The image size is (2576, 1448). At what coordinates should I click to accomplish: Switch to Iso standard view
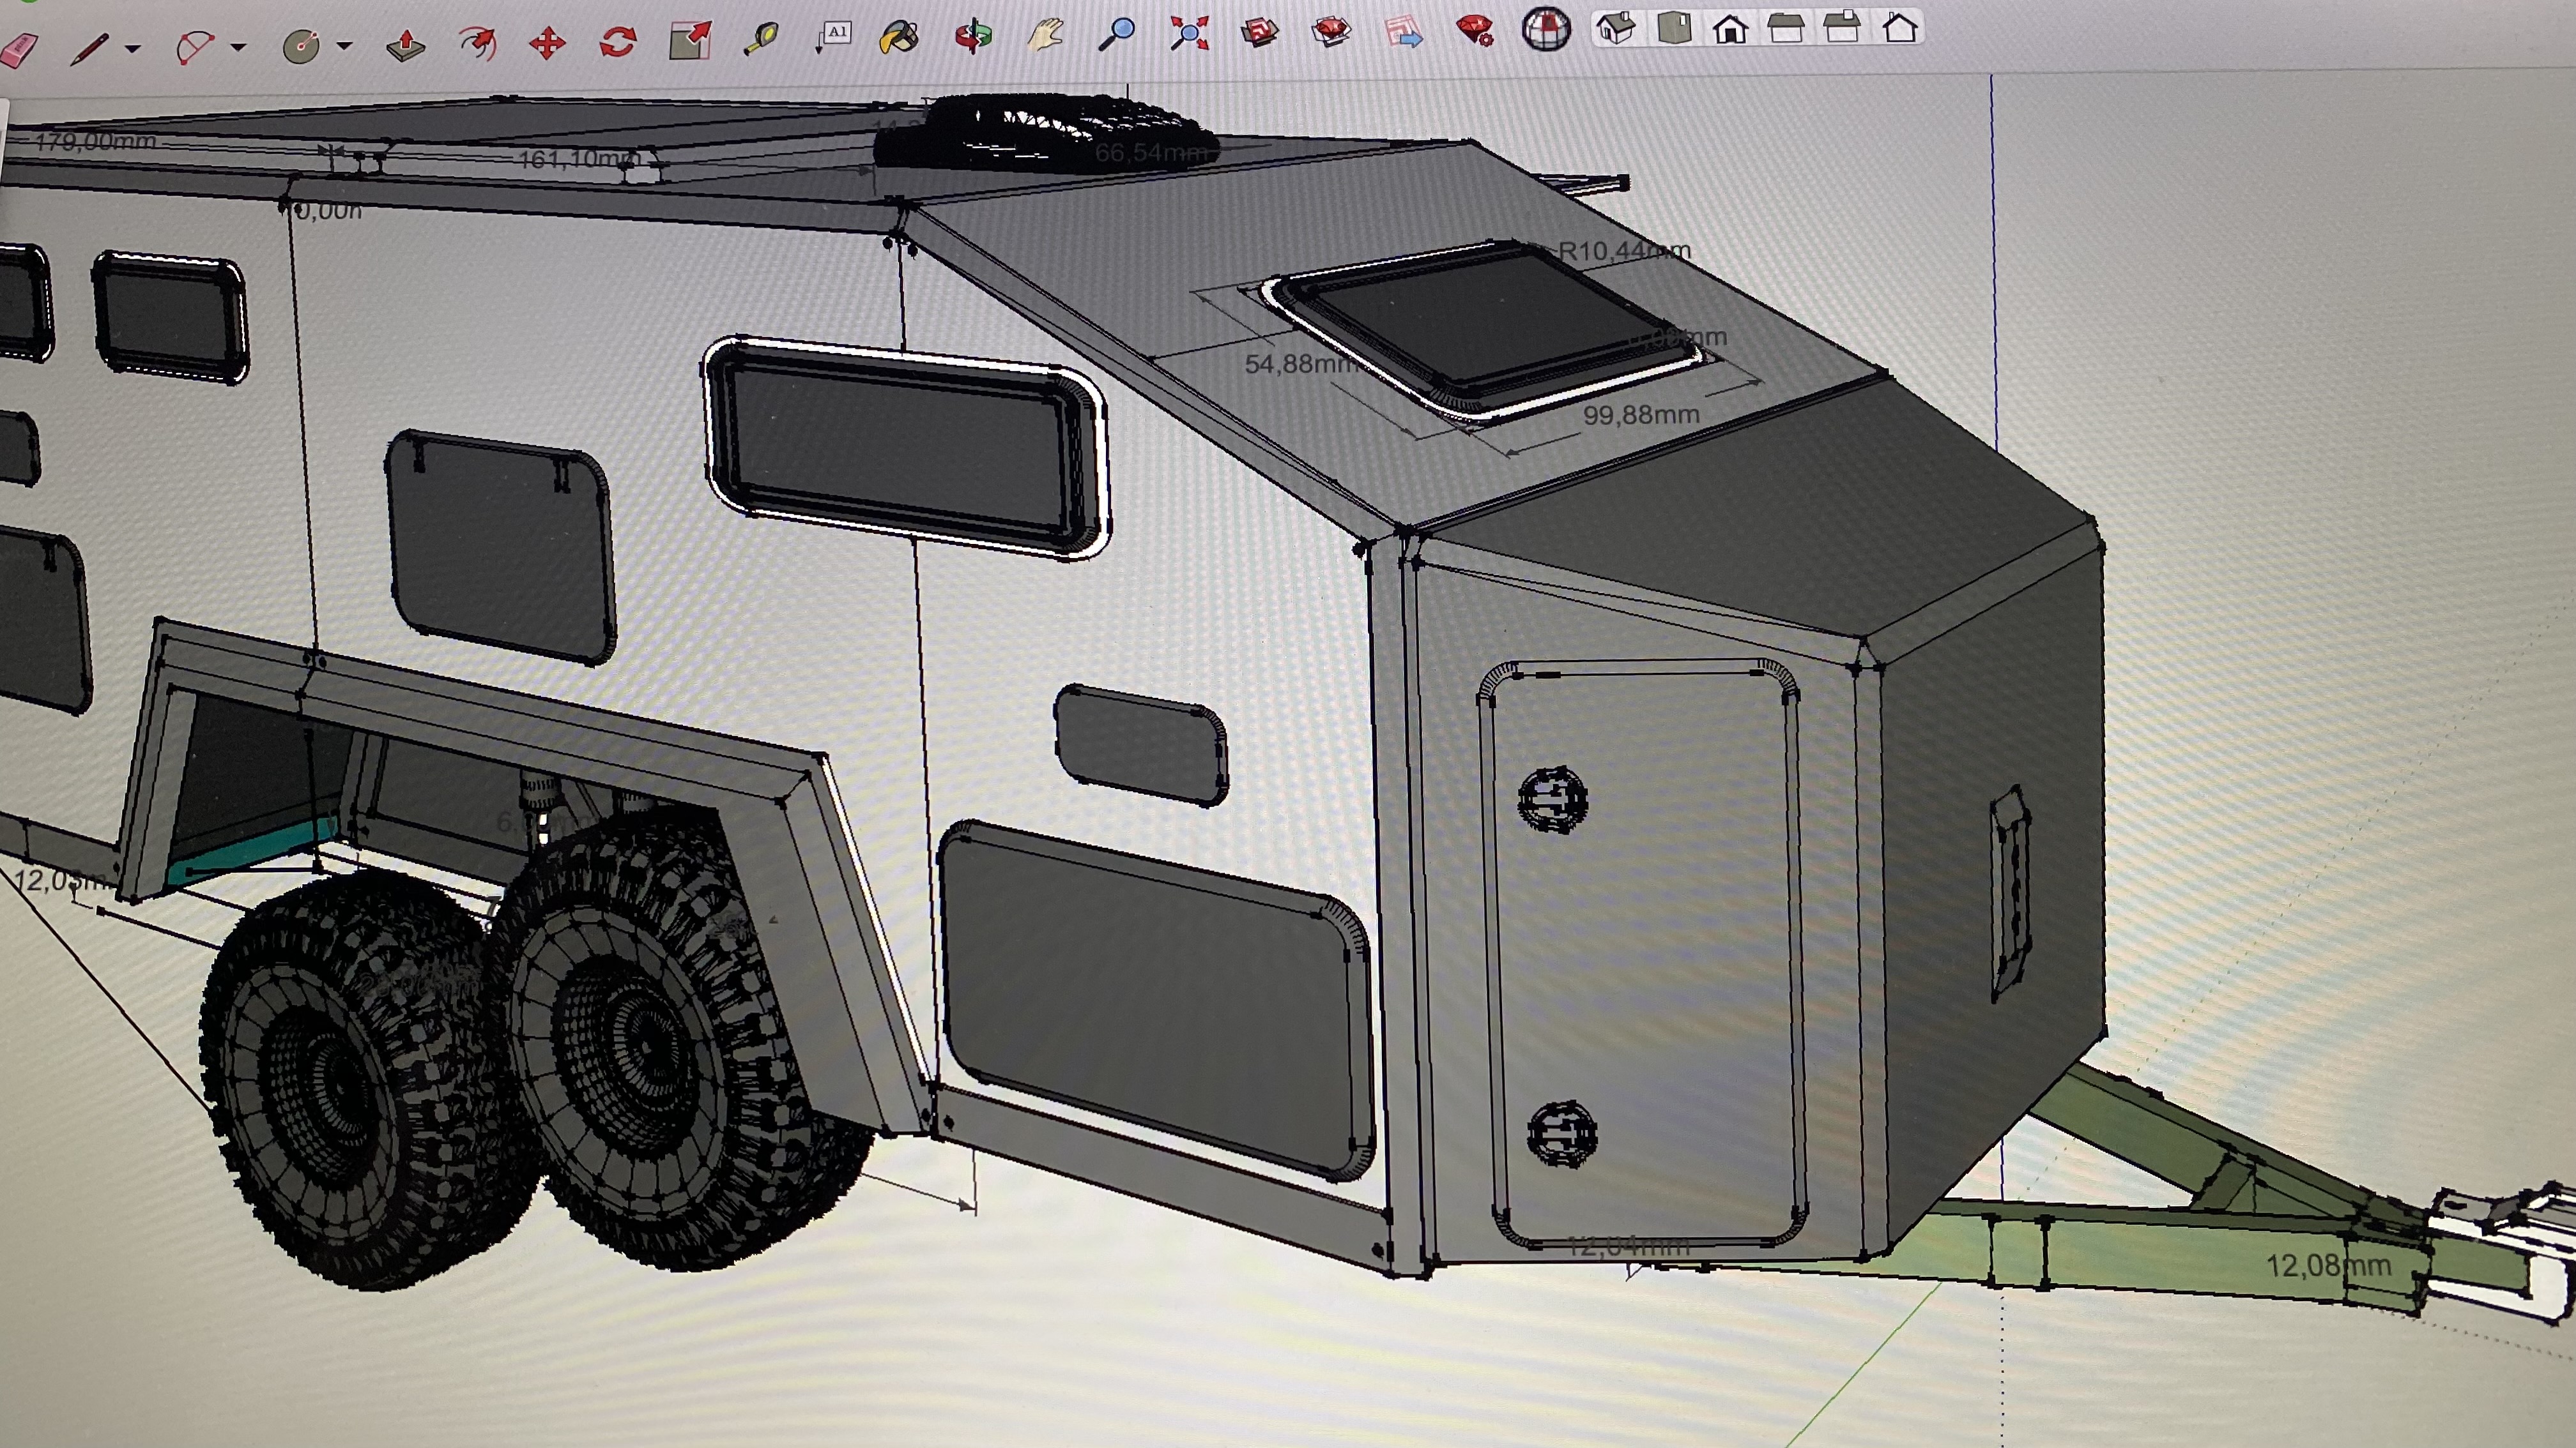point(1616,28)
